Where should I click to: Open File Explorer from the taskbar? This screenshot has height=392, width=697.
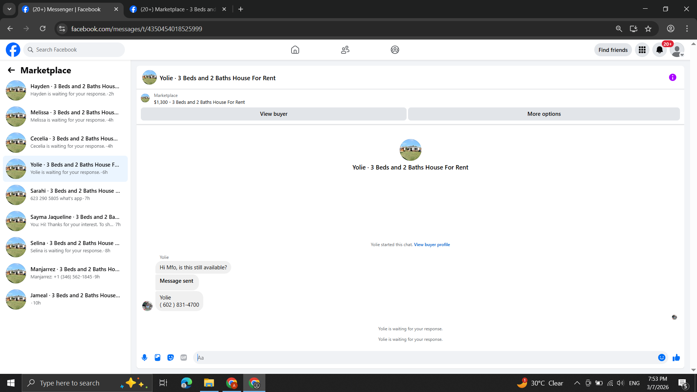(209, 383)
